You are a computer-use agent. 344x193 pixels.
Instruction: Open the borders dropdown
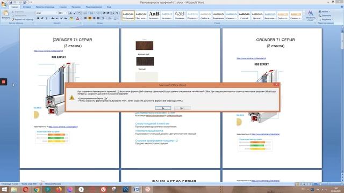pyautogui.click(x=116, y=18)
